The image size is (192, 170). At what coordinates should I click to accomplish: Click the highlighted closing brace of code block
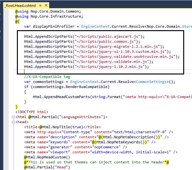click(x=16, y=107)
